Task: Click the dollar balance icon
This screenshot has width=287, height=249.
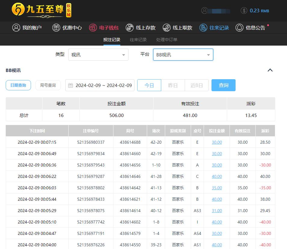Action: click(244, 10)
